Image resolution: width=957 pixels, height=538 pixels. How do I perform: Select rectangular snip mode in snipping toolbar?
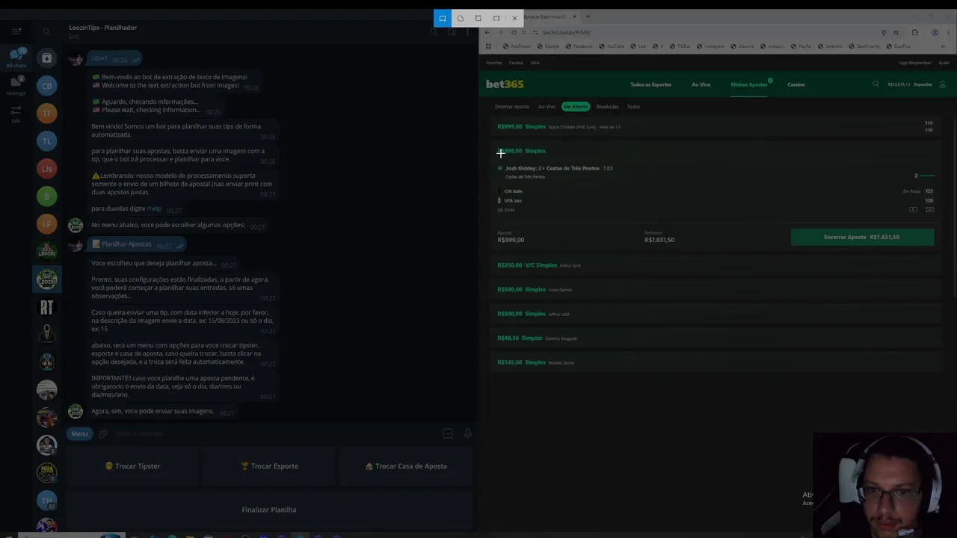click(443, 18)
